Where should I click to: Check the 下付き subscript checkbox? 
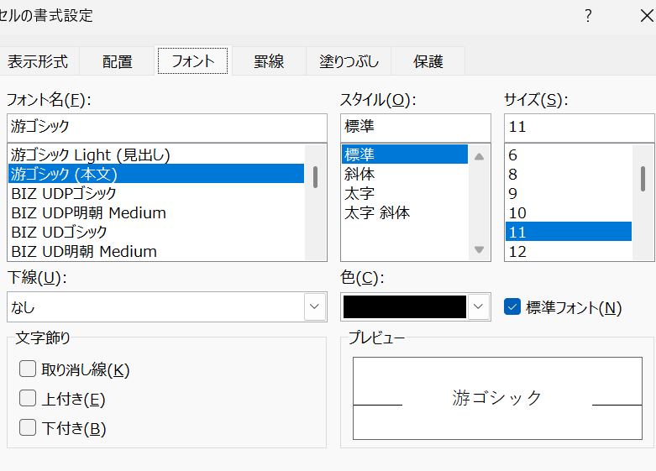pyautogui.click(x=28, y=428)
